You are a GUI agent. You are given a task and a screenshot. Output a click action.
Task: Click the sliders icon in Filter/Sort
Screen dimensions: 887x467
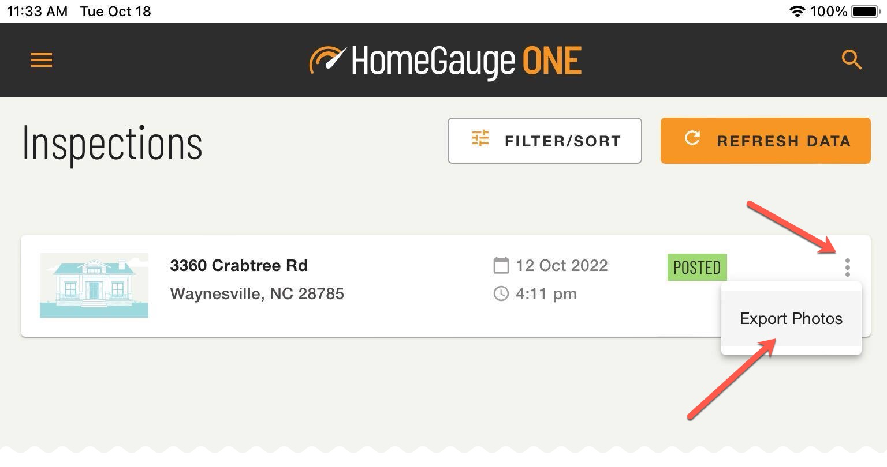[x=480, y=139]
